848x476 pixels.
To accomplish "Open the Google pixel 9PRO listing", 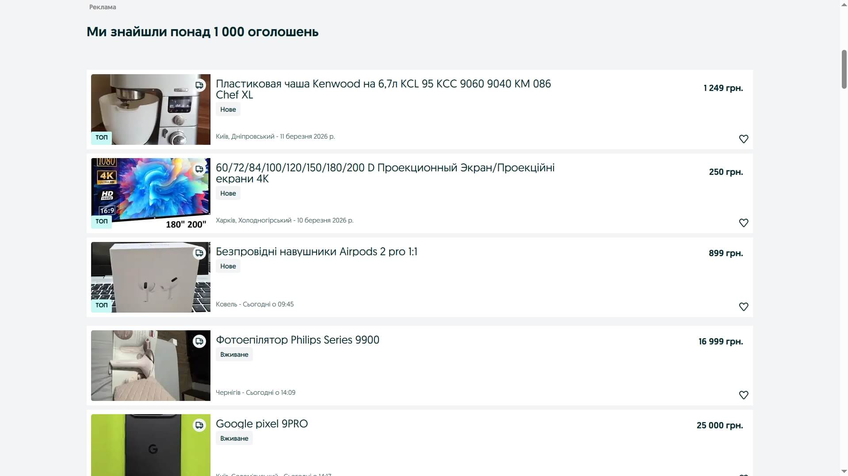I will 261,424.
